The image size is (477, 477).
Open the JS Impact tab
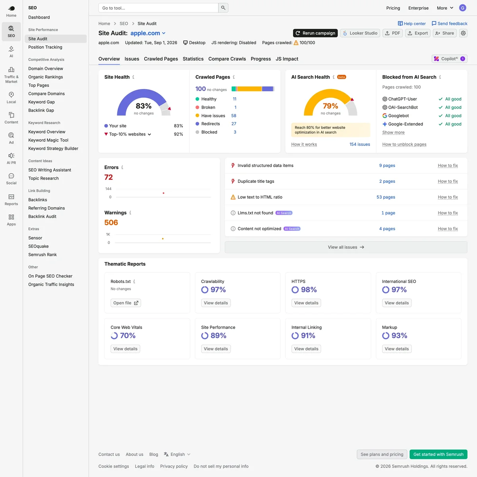pos(287,59)
